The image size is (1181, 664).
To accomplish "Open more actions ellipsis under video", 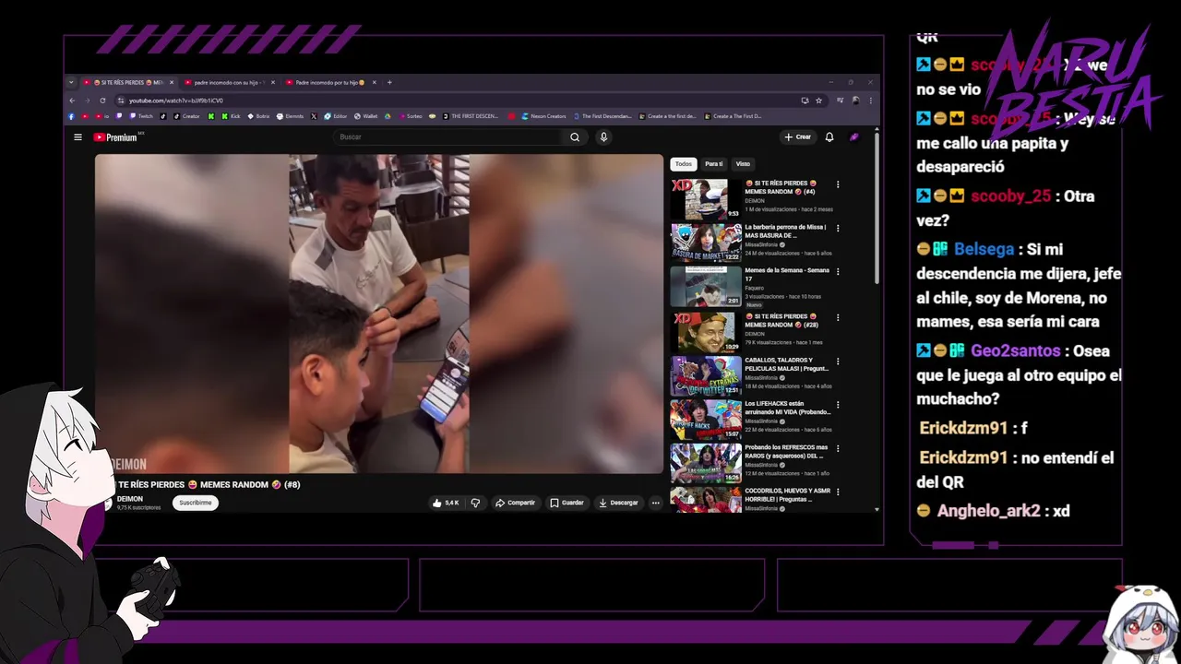I will [656, 503].
